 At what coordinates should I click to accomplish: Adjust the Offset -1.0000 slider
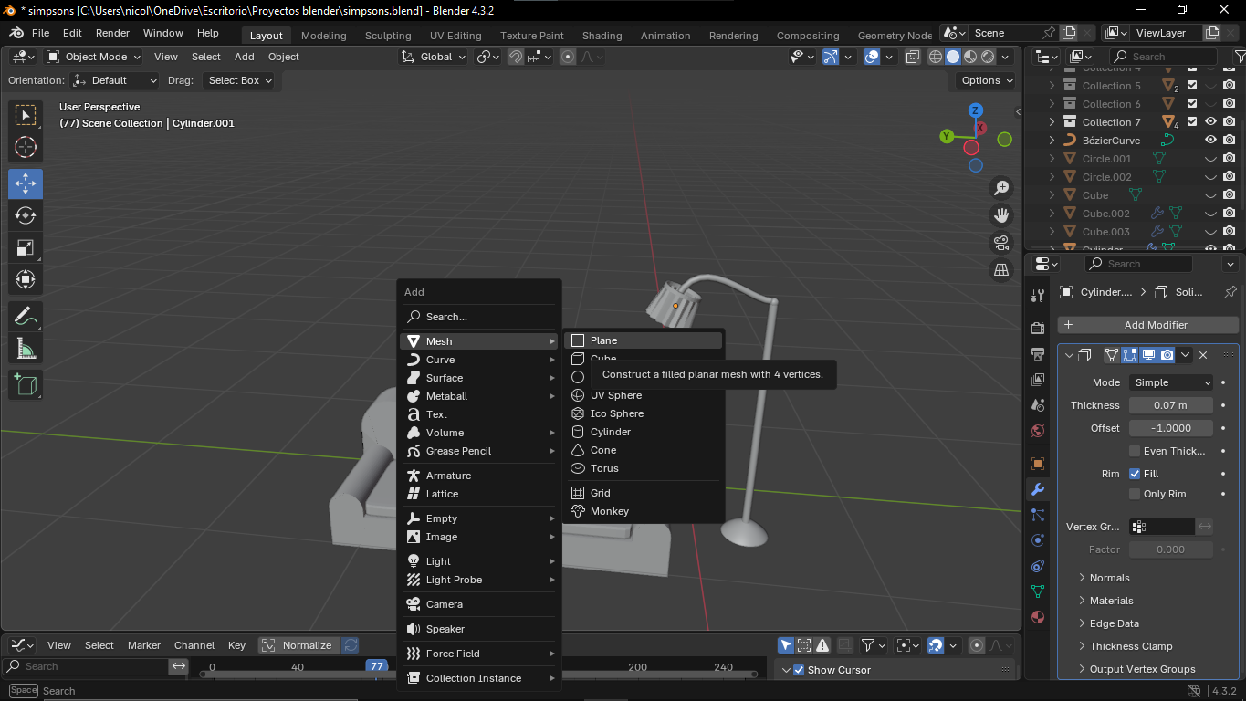1171,428
